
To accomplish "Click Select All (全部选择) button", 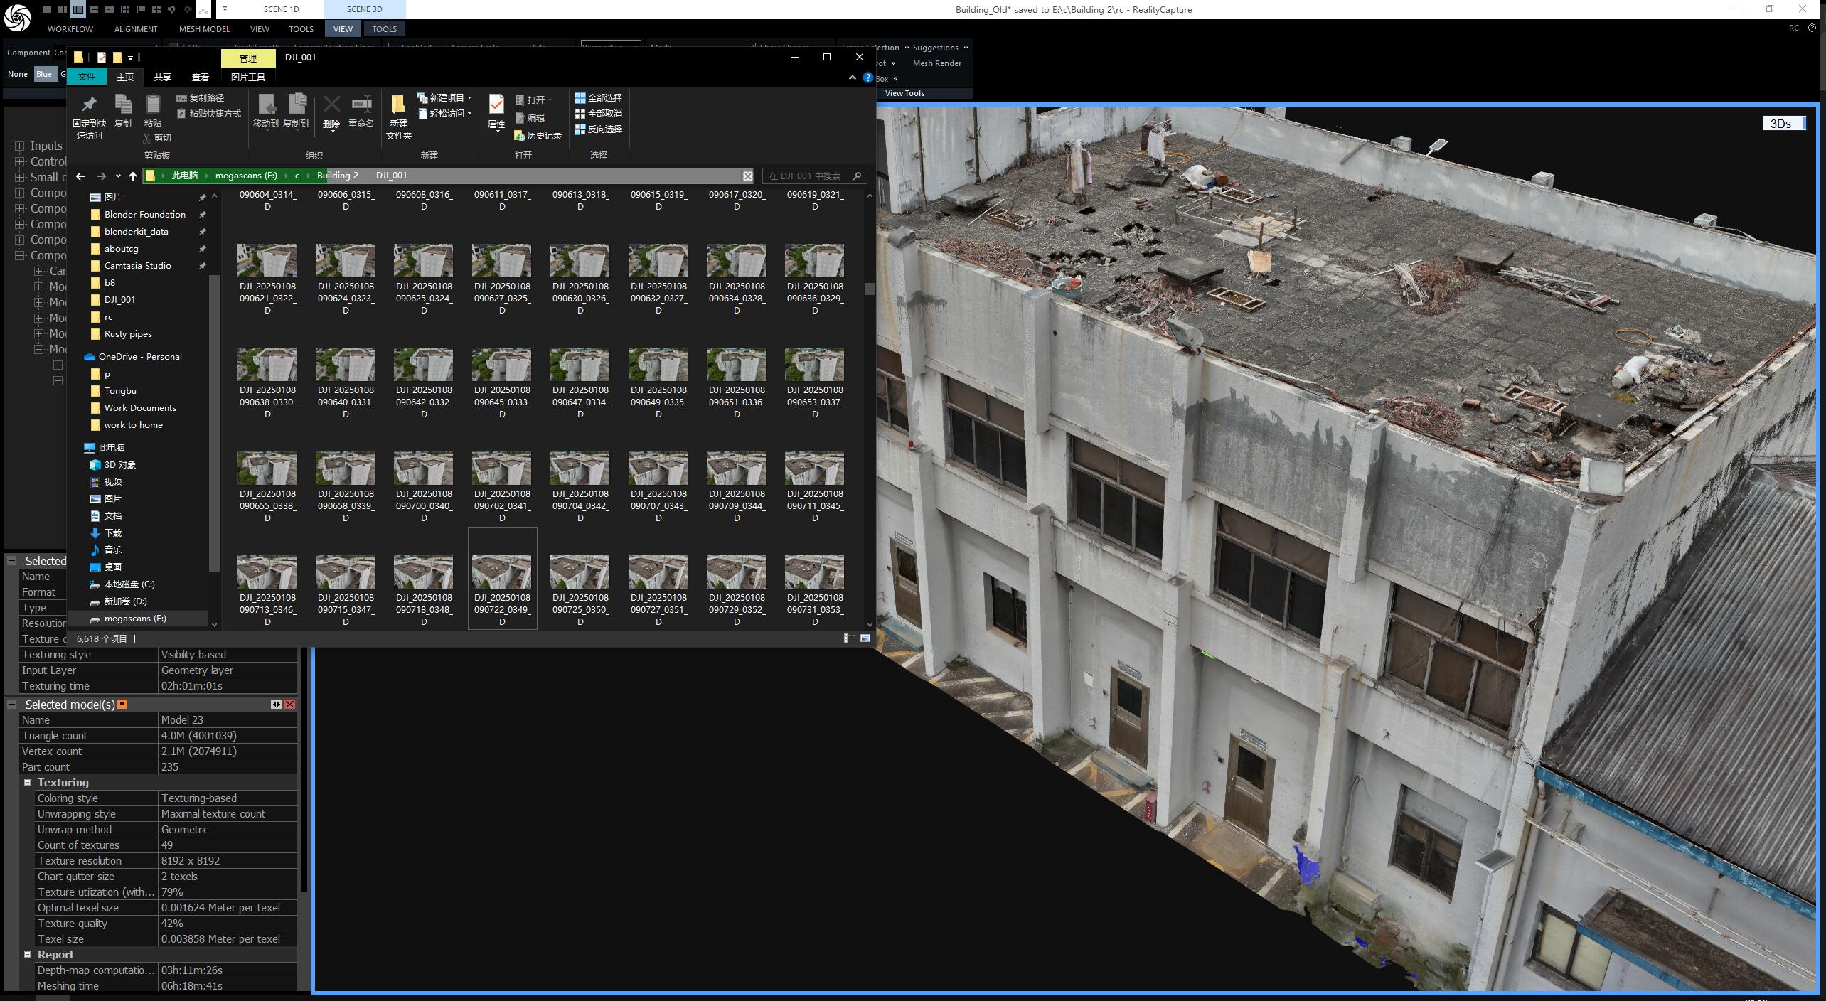I will 599,98.
